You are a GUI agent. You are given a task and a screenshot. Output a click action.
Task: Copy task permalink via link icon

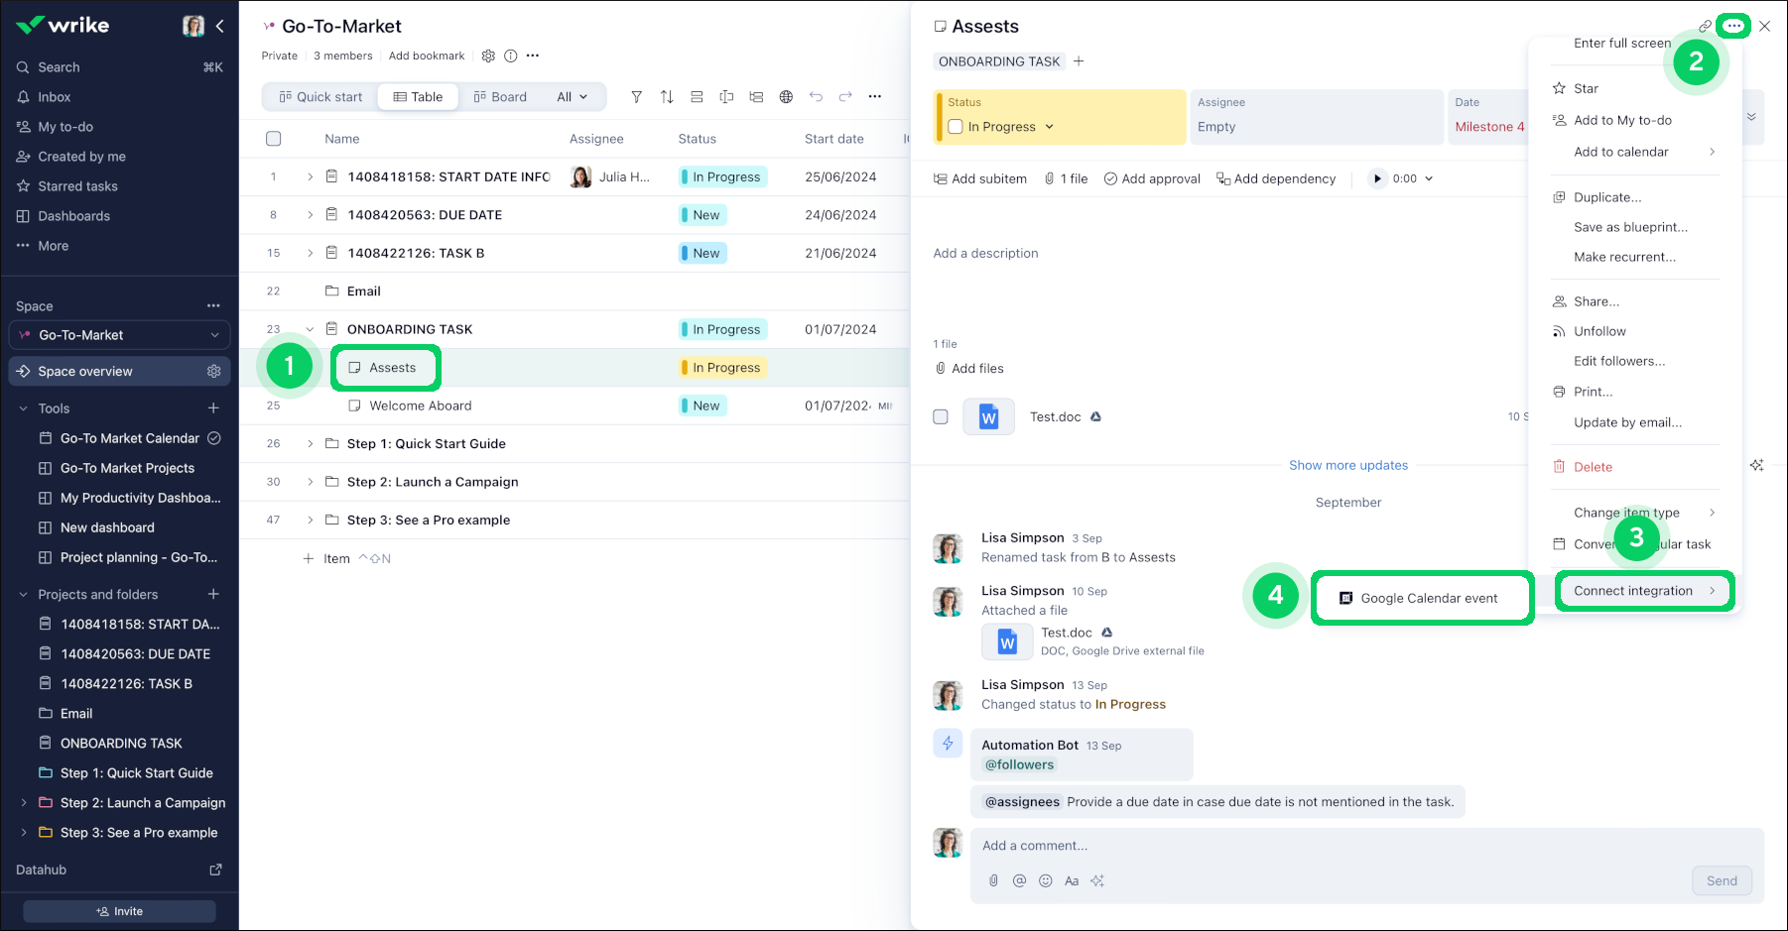1705,27
